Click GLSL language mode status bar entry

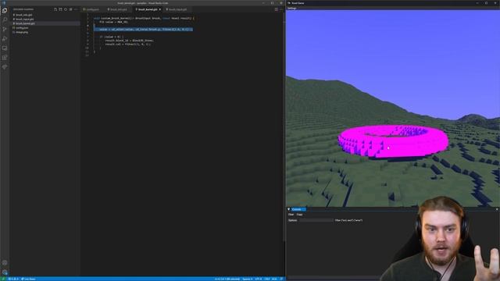[x=274, y=279]
